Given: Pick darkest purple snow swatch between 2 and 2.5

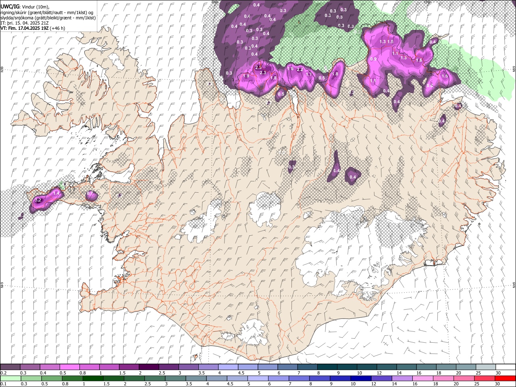Looking at the screenshot, I should pos(149,367).
